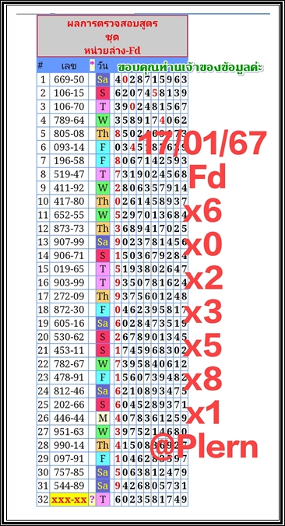Click the # column header
Image resolution: width=285 pixels, height=526 pixels.
point(40,66)
